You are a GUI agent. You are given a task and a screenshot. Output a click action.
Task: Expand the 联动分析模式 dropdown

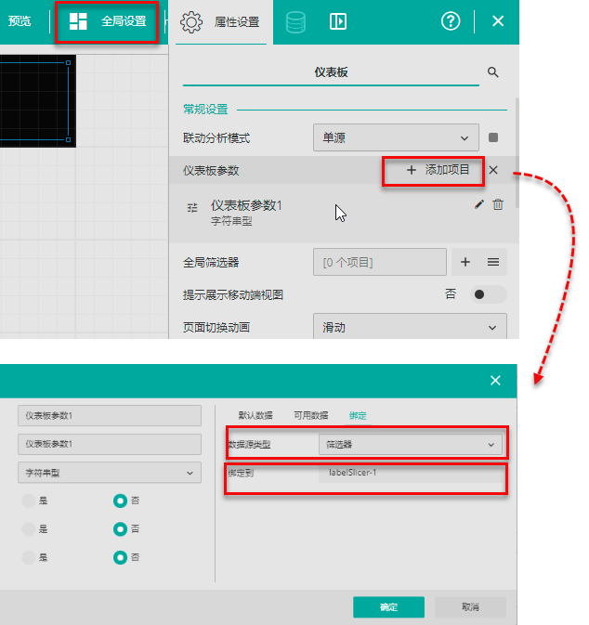click(x=396, y=137)
